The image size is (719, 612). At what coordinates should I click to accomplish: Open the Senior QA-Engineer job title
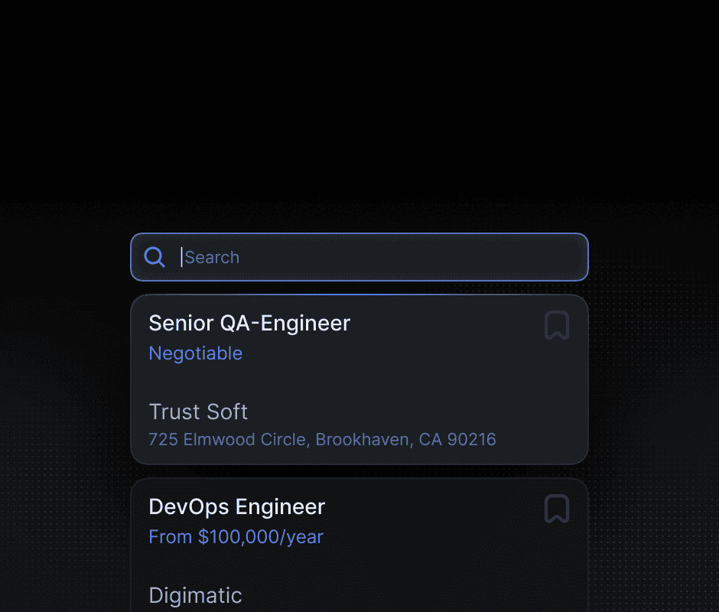[249, 324]
